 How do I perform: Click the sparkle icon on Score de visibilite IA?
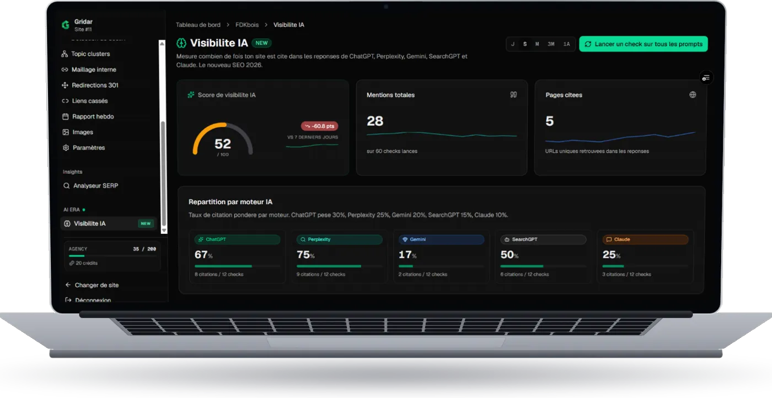click(191, 95)
